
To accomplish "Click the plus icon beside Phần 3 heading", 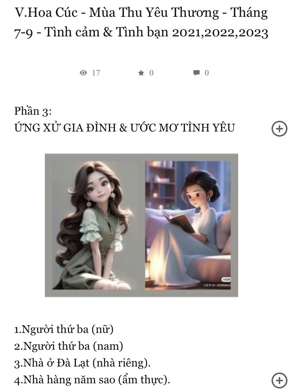I will coord(279,129).
